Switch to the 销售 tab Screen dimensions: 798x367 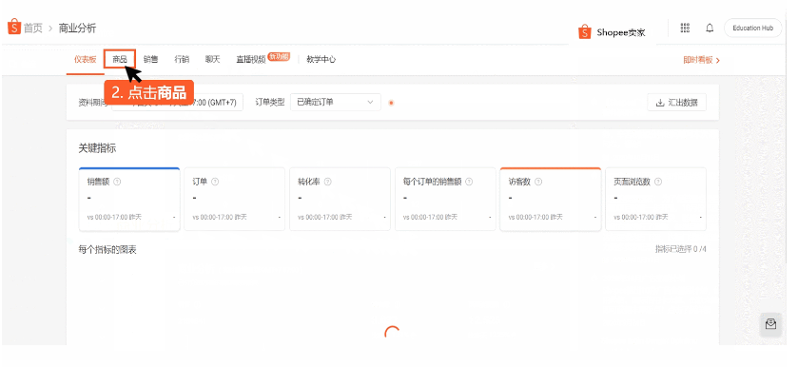pyautogui.click(x=150, y=60)
